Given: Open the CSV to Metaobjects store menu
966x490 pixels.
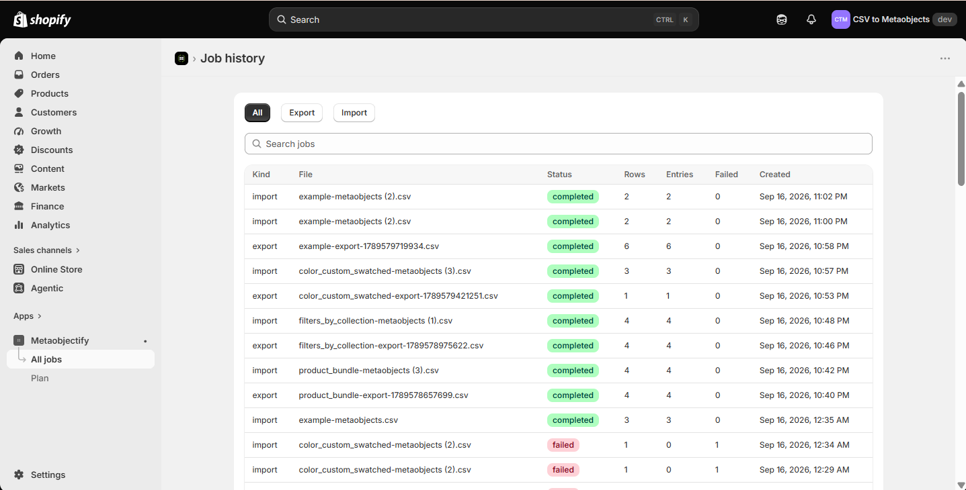Looking at the screenshot, I should (x=894, y=19).
